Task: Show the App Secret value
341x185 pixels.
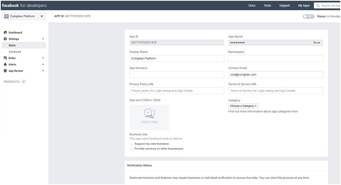Action: point(317,43)
